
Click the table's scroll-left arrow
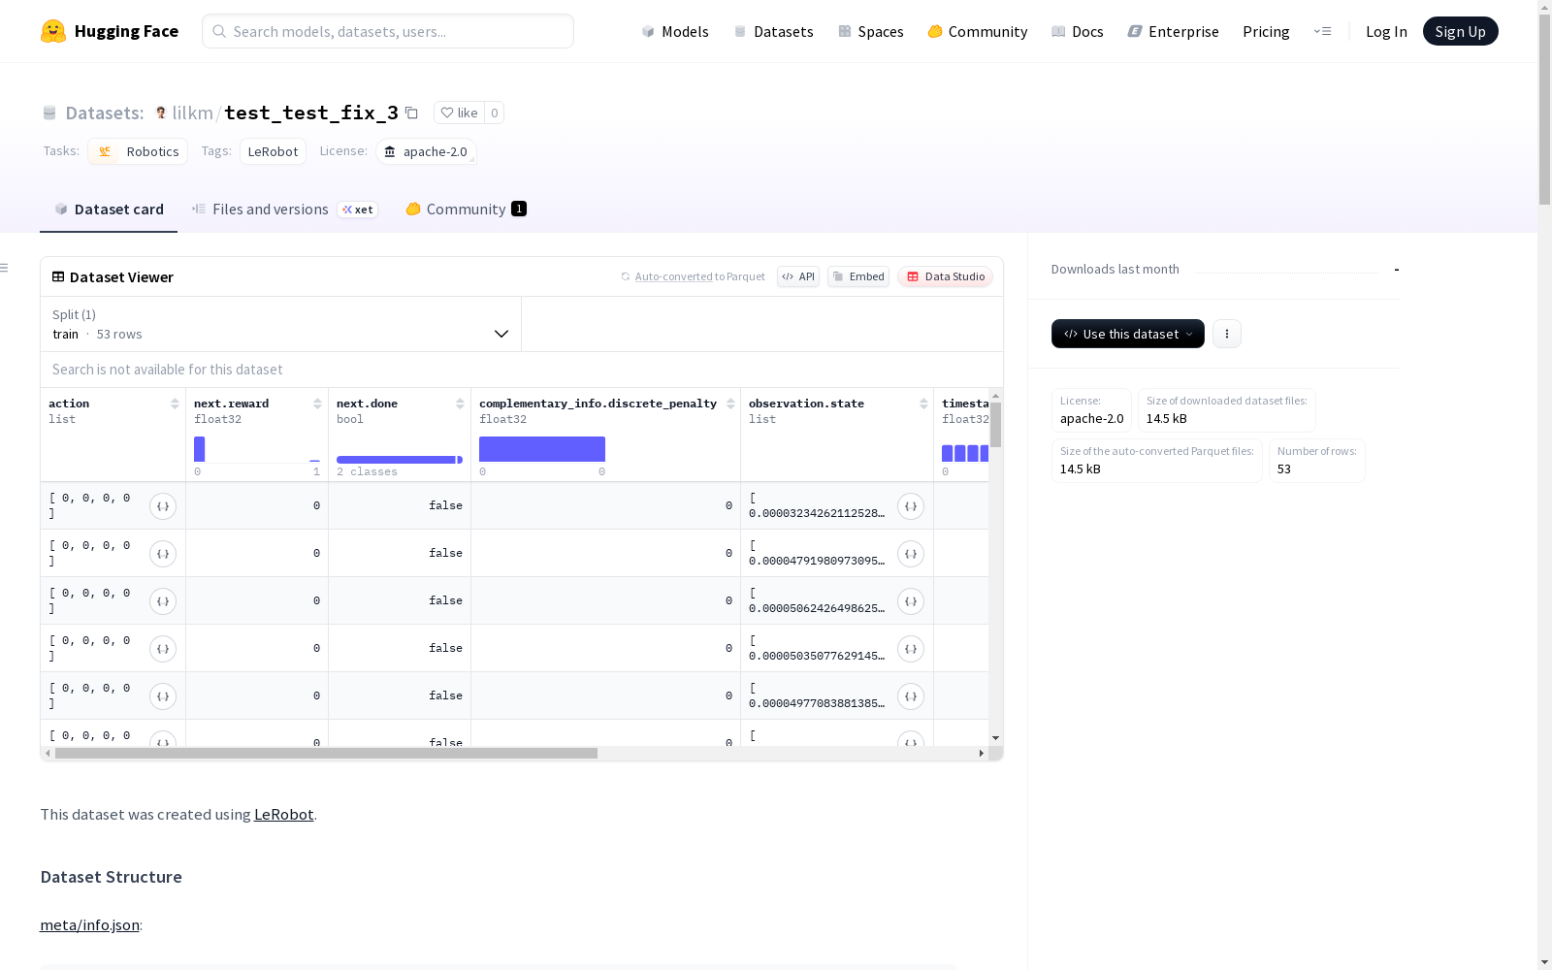[x=48, y=754]
